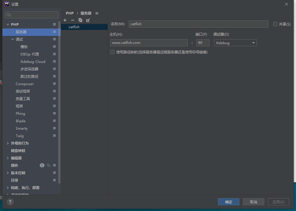Collapse the 调试 subtree
Screen dimensions: 296x211
coord(12,39)
